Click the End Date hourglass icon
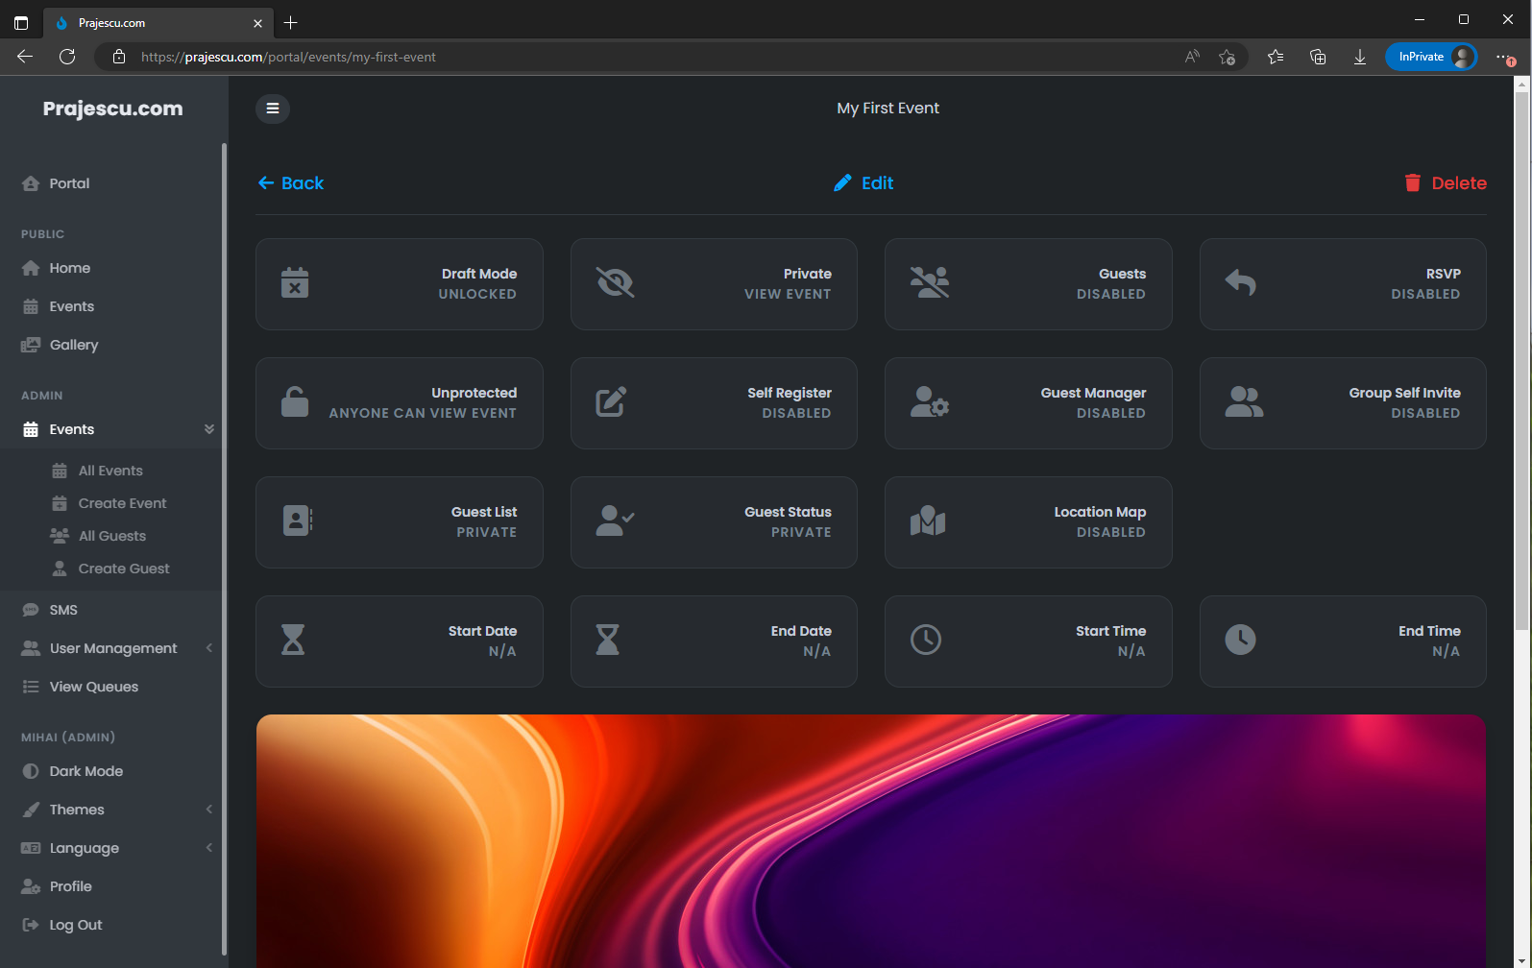Image resolution: width=1532 pixels, height=968 pixels. [x=607, y=640]
